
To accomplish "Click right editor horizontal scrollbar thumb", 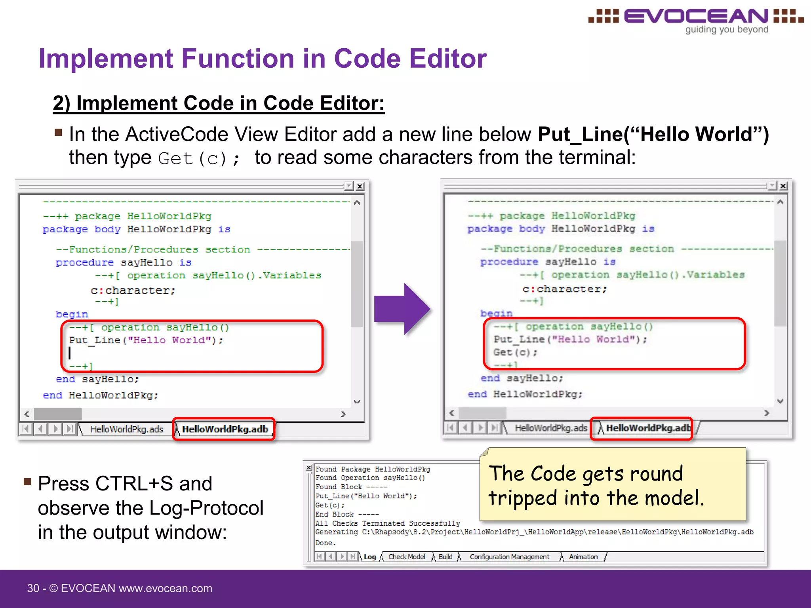I will click(x=482, y=413).
